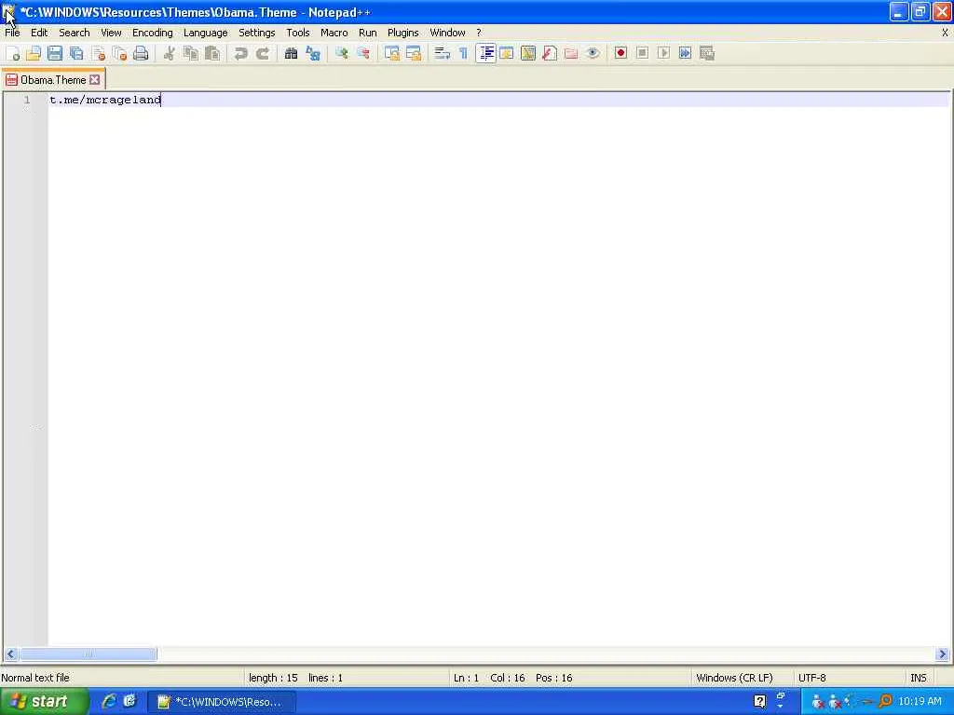Viewport: 954px width, 715px height.
Task: Save the Obama.Theme file using the floppy icon
Action: point(55,53)
